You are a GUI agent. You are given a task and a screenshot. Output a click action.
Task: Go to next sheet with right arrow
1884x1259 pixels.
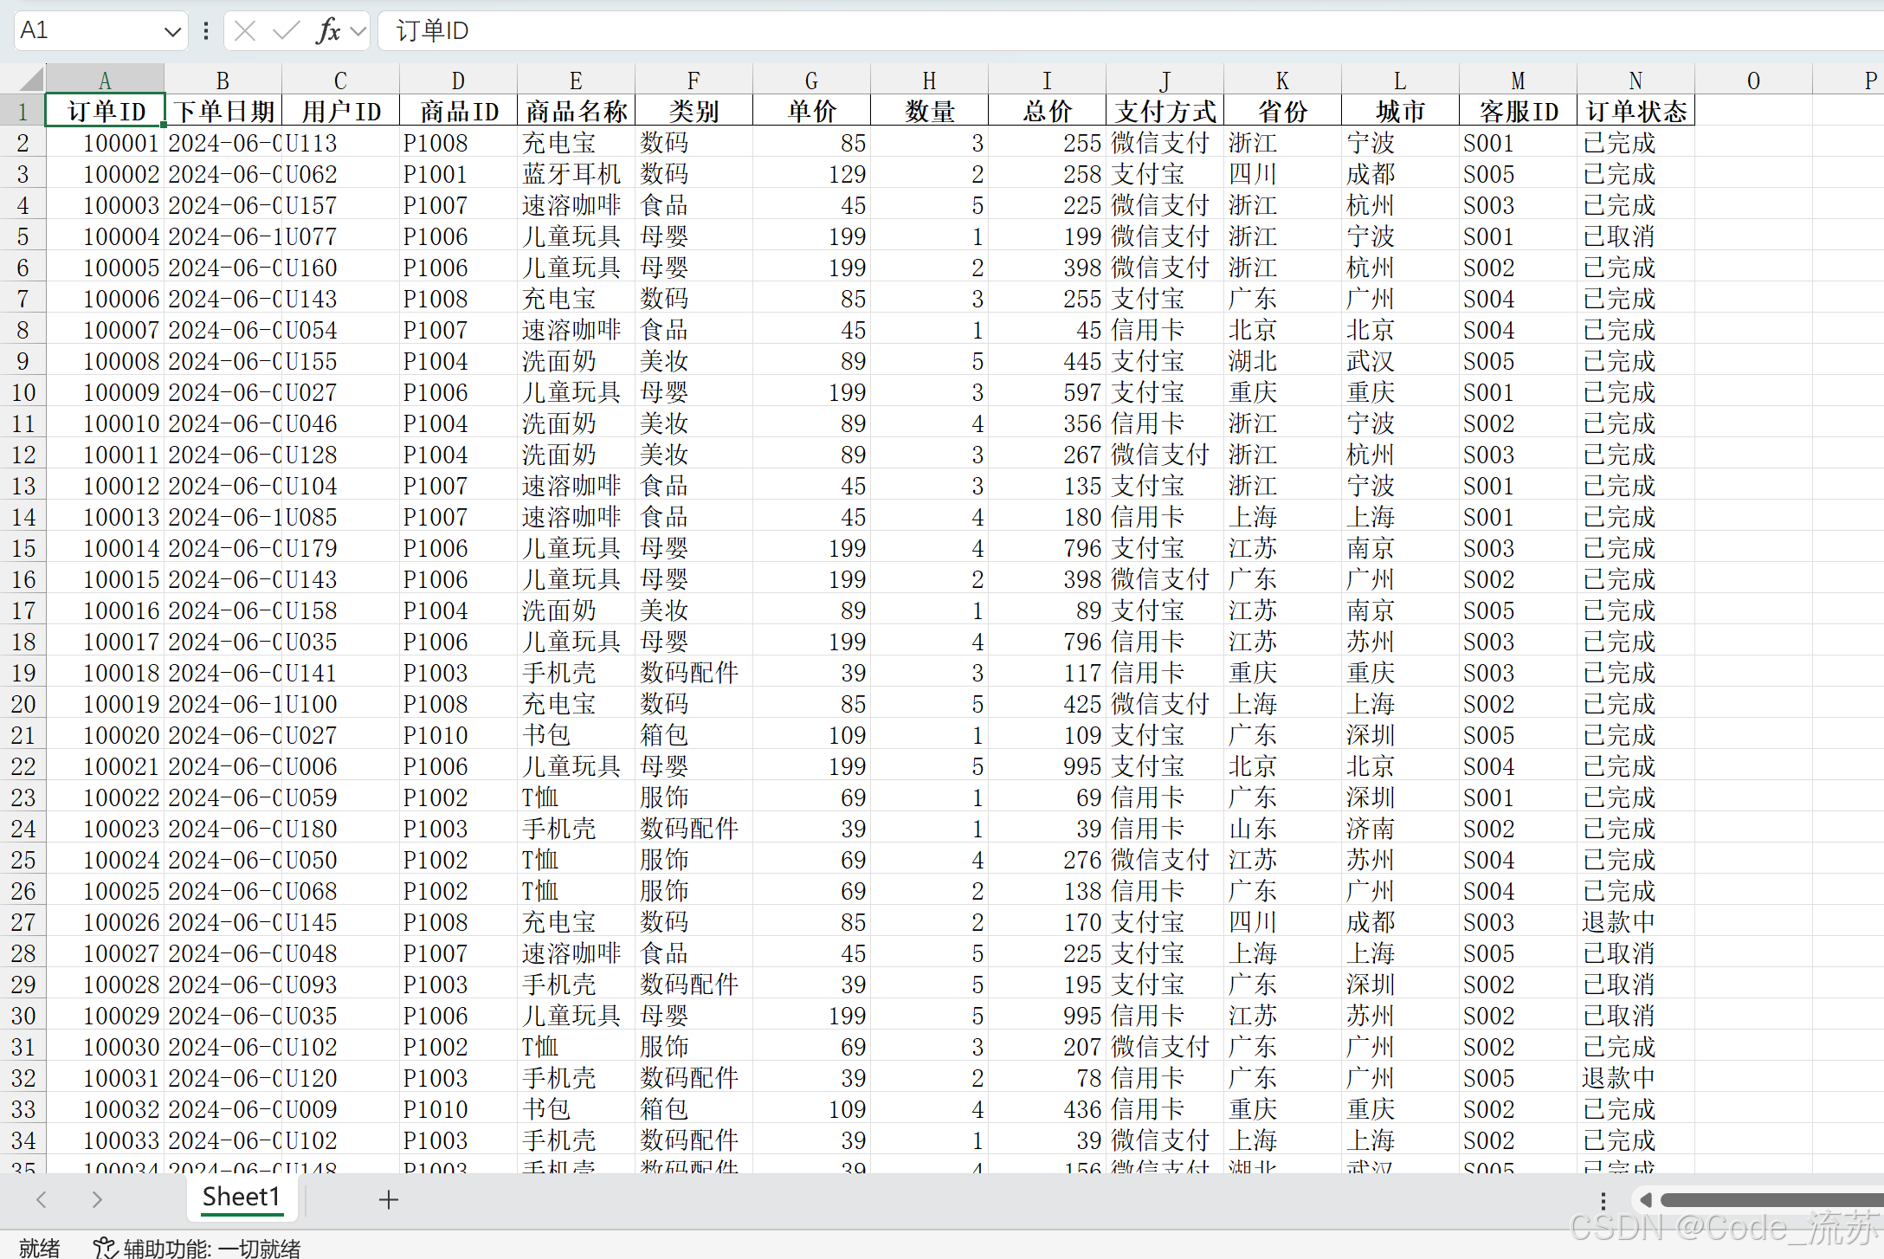click(x=97, y=1199)
